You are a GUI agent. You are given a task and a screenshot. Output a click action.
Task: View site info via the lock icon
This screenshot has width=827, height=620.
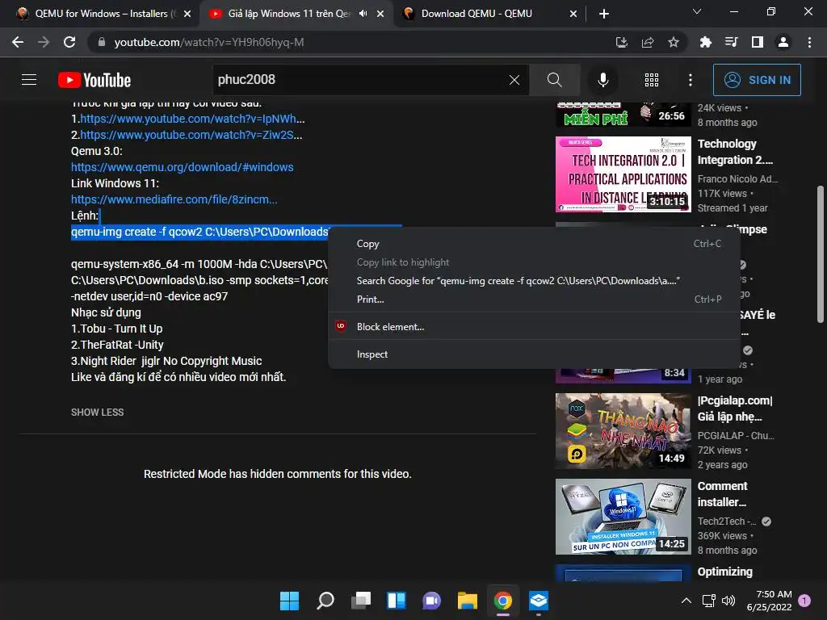pos(101,42)
